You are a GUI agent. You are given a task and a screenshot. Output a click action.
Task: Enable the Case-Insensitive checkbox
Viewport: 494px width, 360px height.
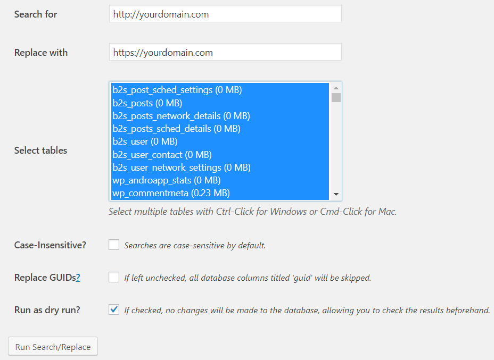pos(113,245)
